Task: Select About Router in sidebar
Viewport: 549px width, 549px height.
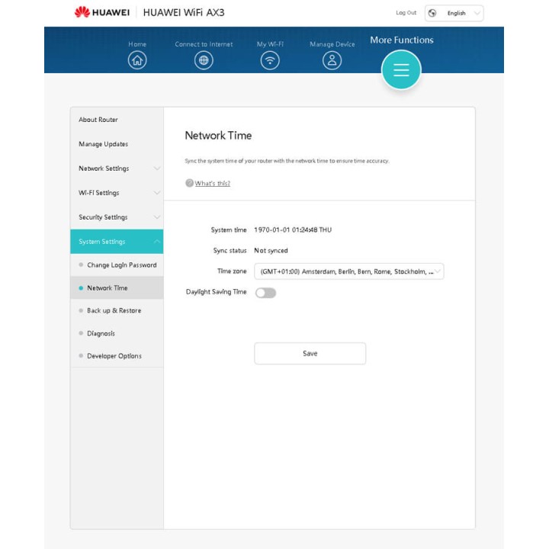Action: point(117,120)
